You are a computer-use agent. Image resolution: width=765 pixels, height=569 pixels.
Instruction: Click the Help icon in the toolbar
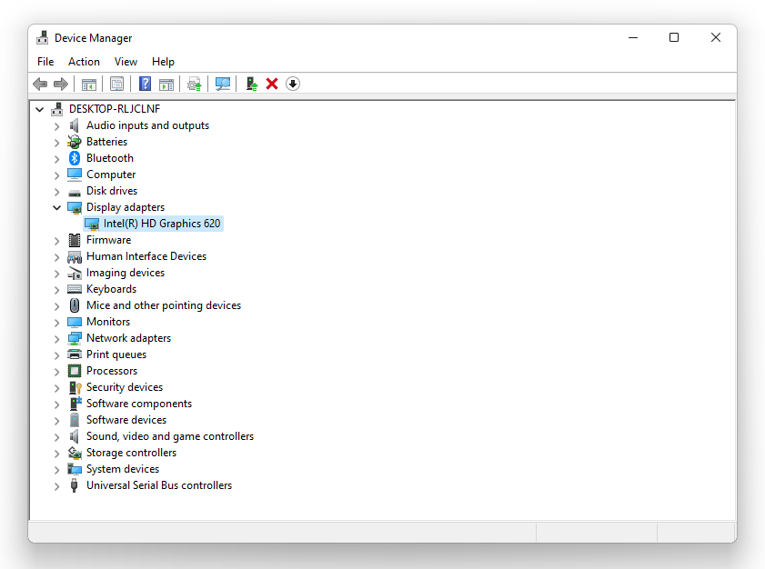point(145,84)
